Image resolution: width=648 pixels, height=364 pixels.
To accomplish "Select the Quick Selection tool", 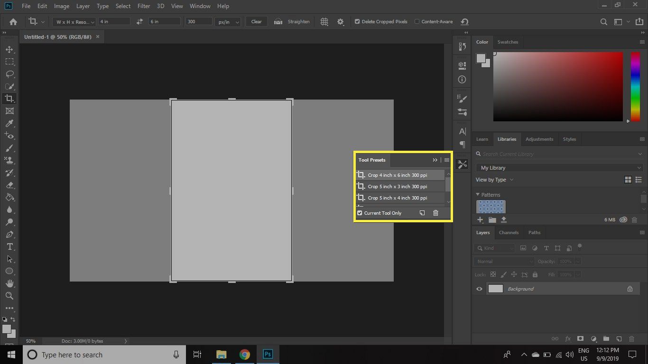I will pyautogui.click(x=9, y=86).
